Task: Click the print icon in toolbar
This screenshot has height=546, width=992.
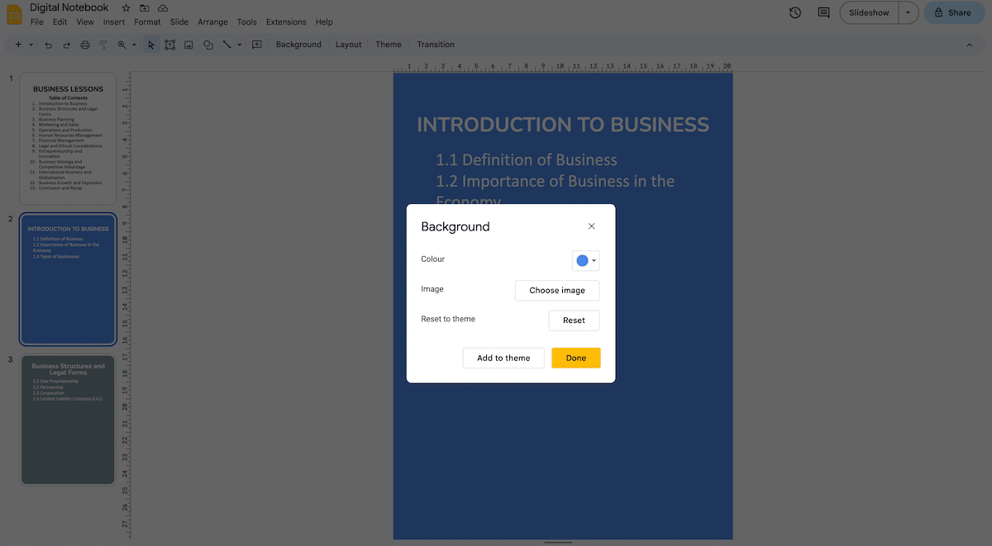Action: (85, 45)
